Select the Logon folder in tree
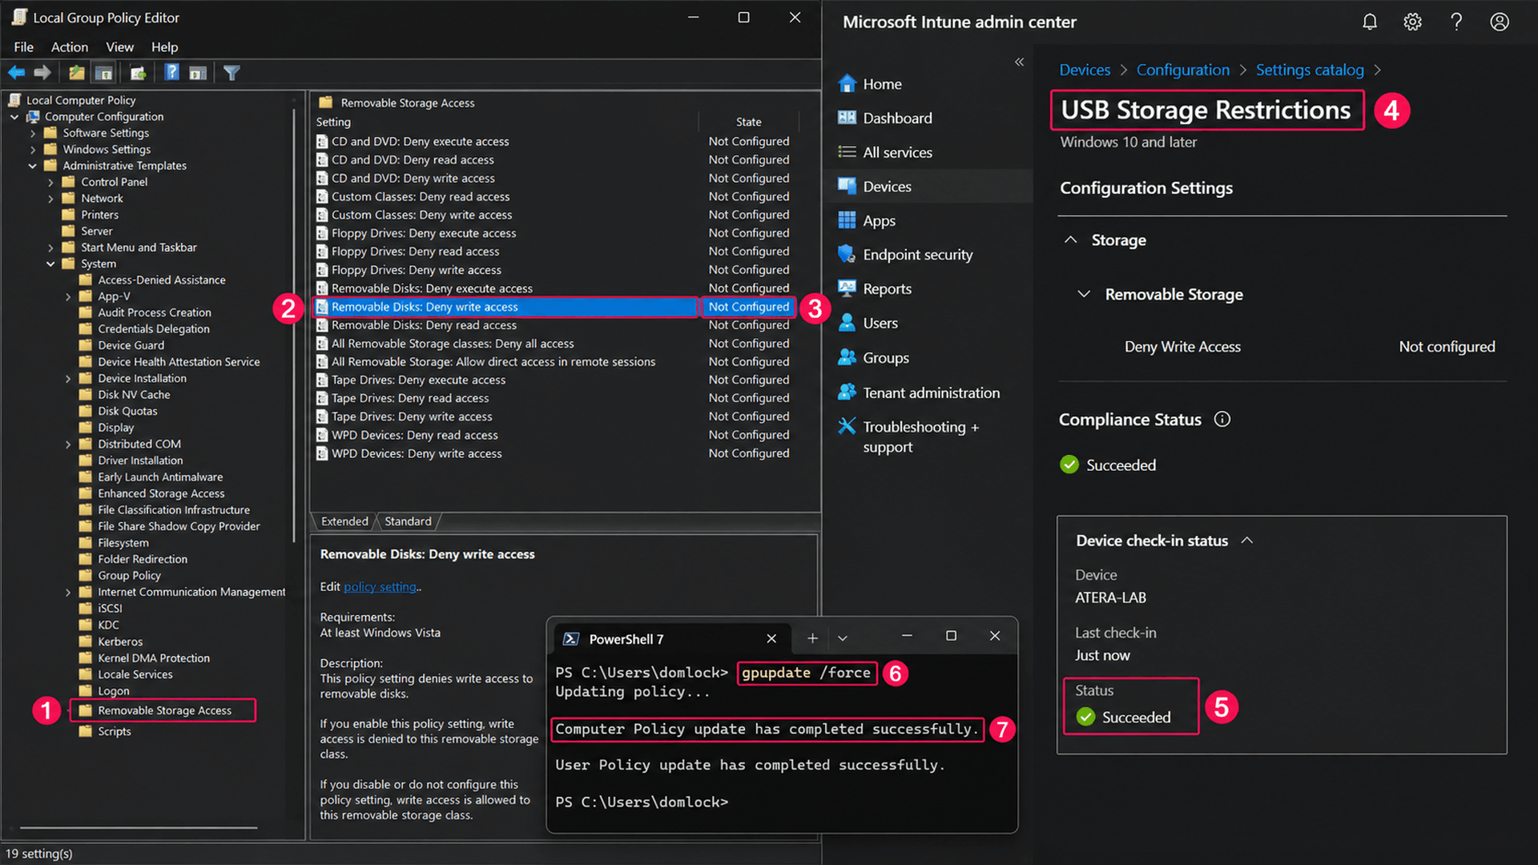The width and height of the screenshot is (1538, 865). click(113, 690)
